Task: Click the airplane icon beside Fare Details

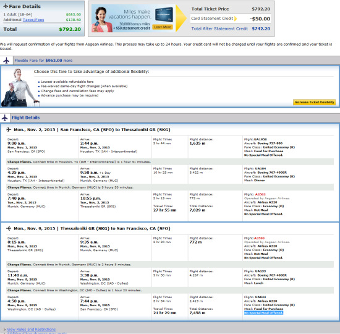Action: (6, 6)
